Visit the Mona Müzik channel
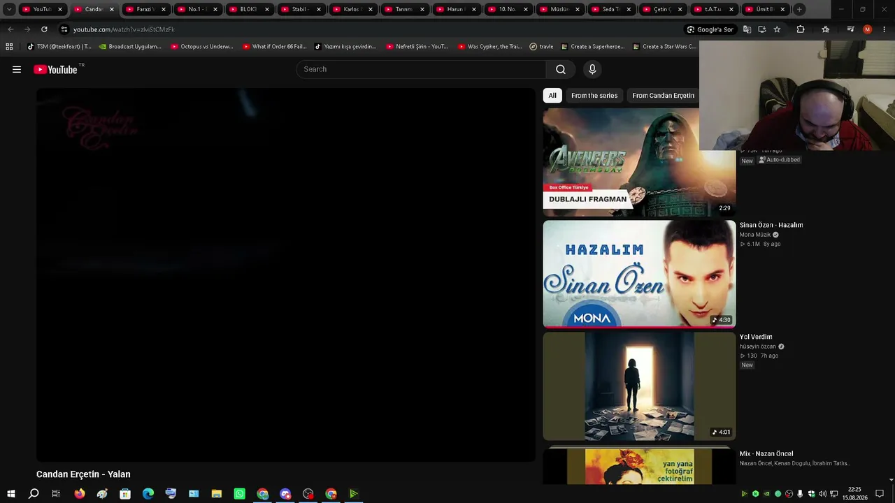Image resolution: width=895 pixels, height=503 pixels. 755,235
